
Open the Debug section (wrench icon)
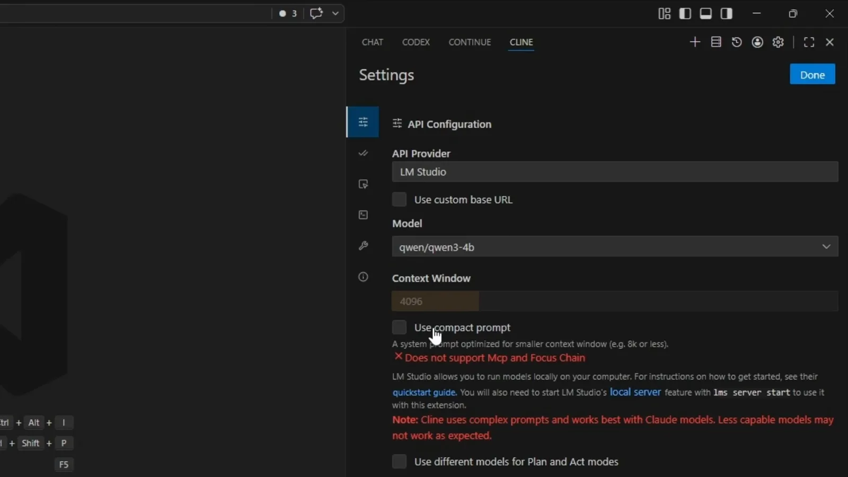[x=363, y=245]
